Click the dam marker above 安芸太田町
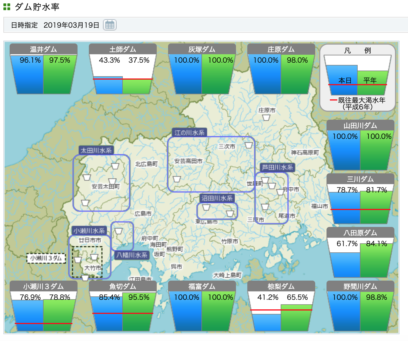 115,166
